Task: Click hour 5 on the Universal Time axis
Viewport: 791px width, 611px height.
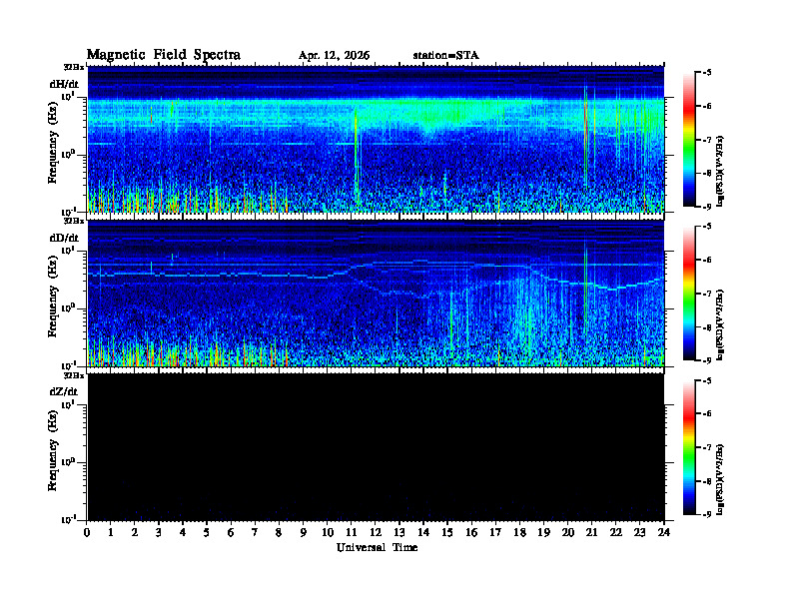Action: pyautogui.click(x=207, y=532)
